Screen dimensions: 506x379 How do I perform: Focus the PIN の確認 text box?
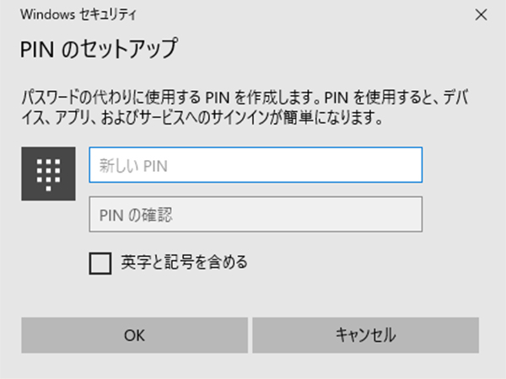(x=255, y=214)
